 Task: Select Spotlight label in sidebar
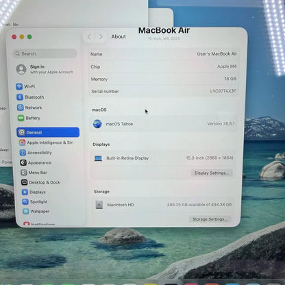38,201
